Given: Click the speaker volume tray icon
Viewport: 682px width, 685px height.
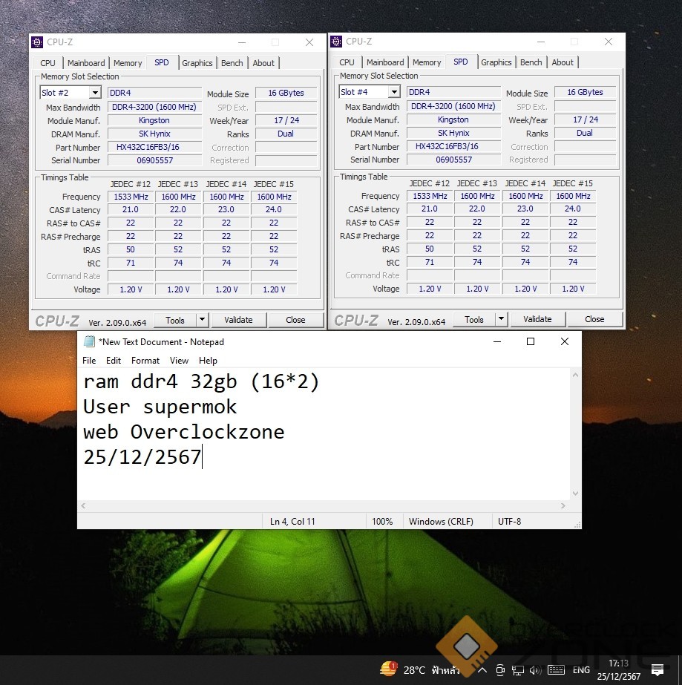Looking at the screenshot, I should click(535, 670).
